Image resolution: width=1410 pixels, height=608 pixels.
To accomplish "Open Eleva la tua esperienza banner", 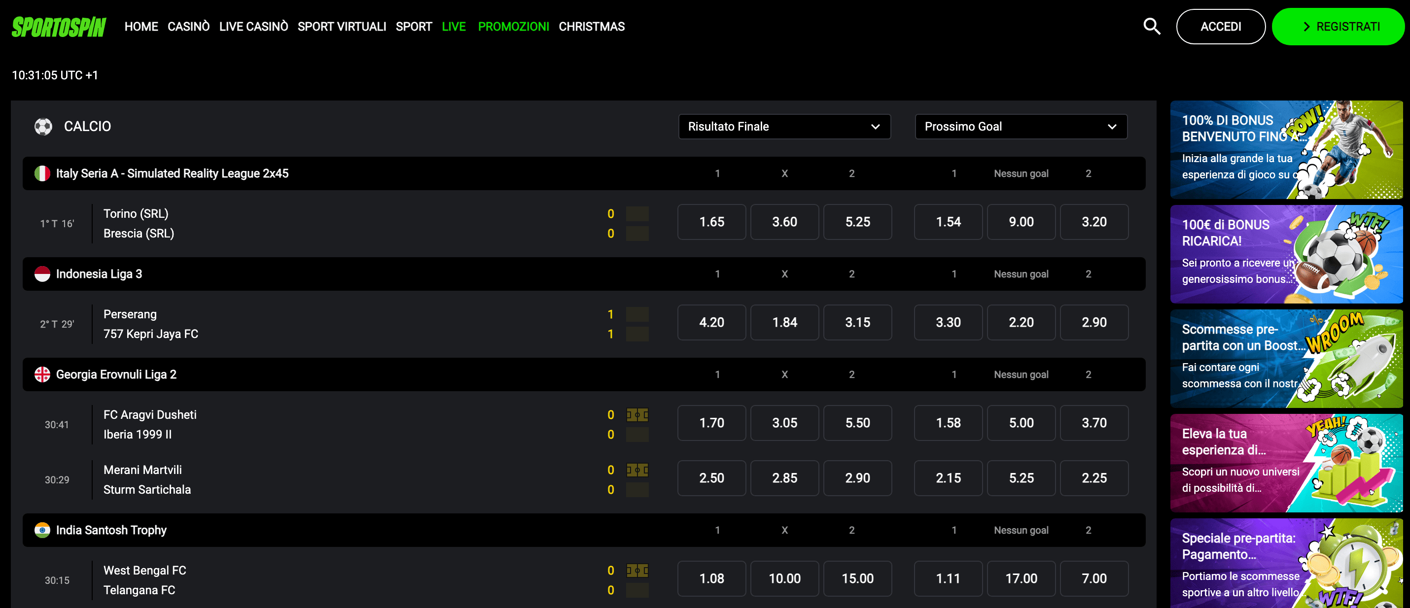I will click(x=1286, y=463).
